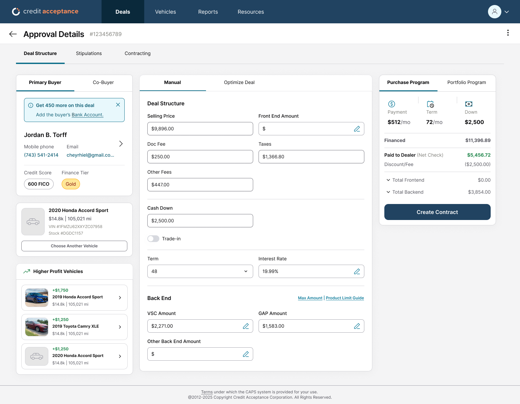
Task: Open the Product Limit Guide link
Action: tap(345, 298)
